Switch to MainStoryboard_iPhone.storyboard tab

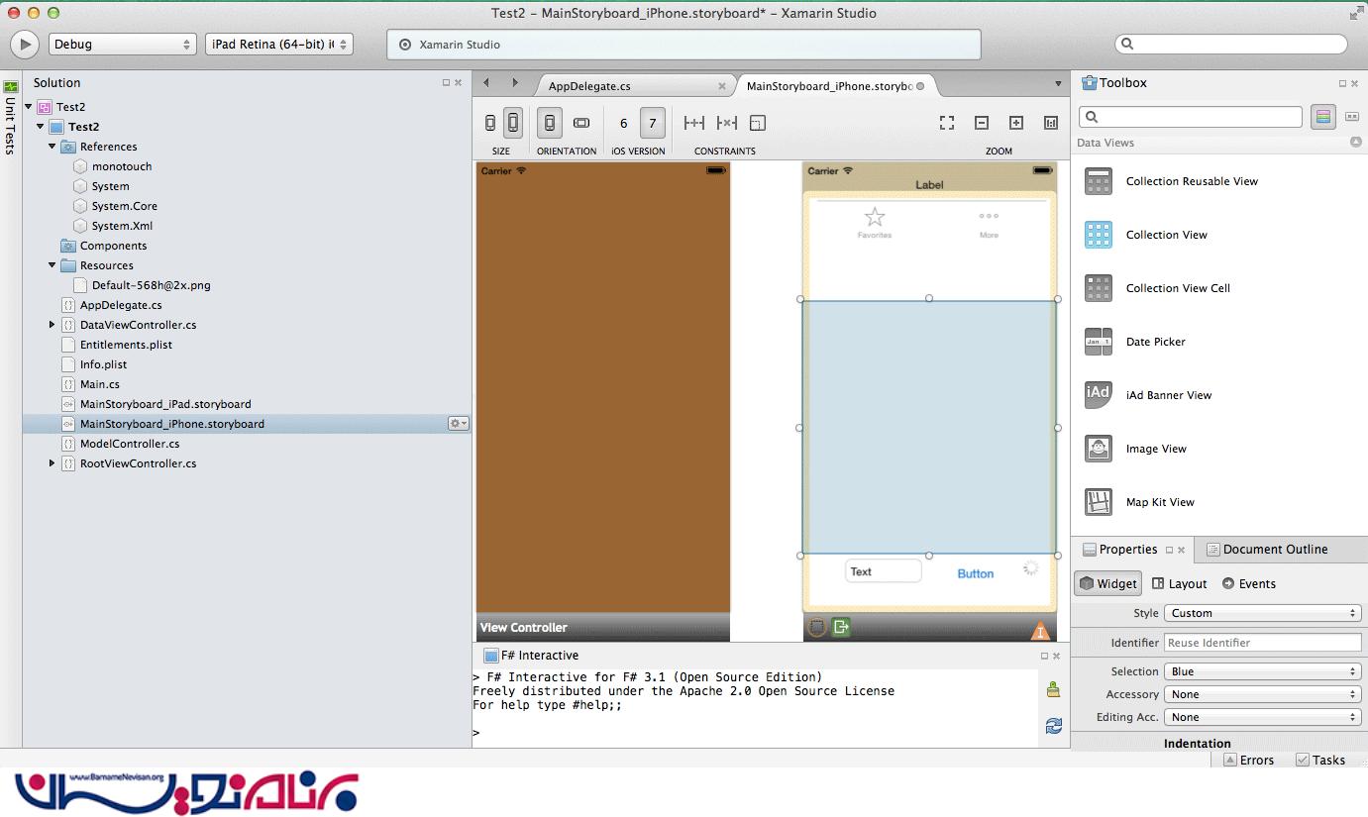coord(828,86)
